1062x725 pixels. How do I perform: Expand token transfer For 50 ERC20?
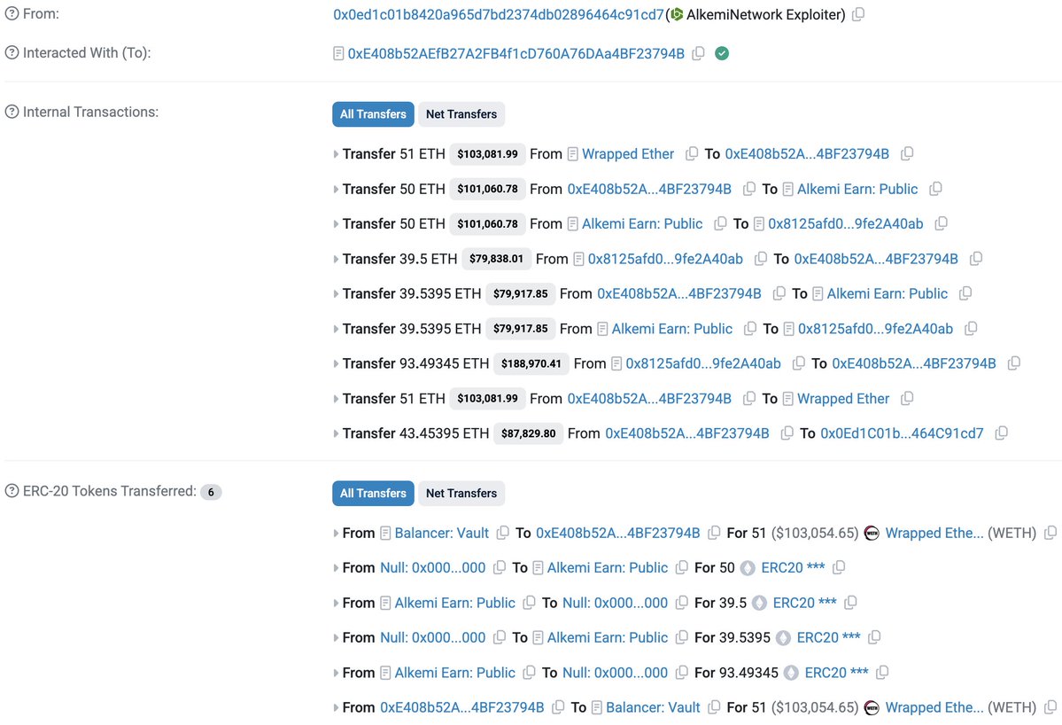coord(336,568)
